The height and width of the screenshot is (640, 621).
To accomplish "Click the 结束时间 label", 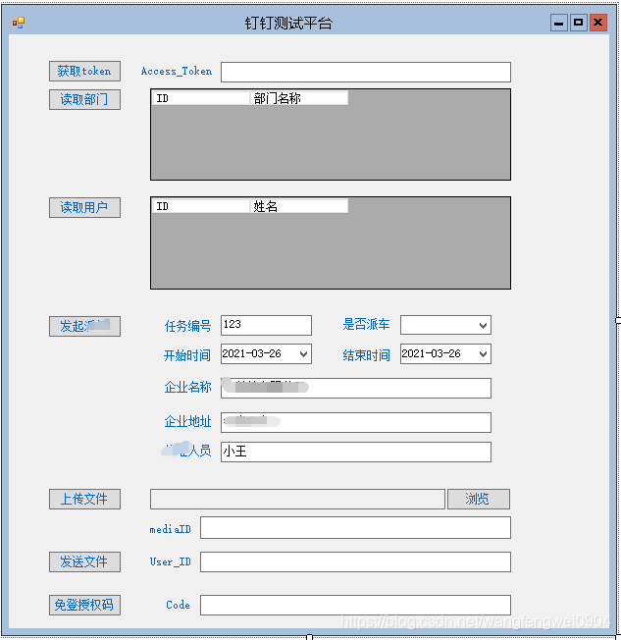I will 366,355.
